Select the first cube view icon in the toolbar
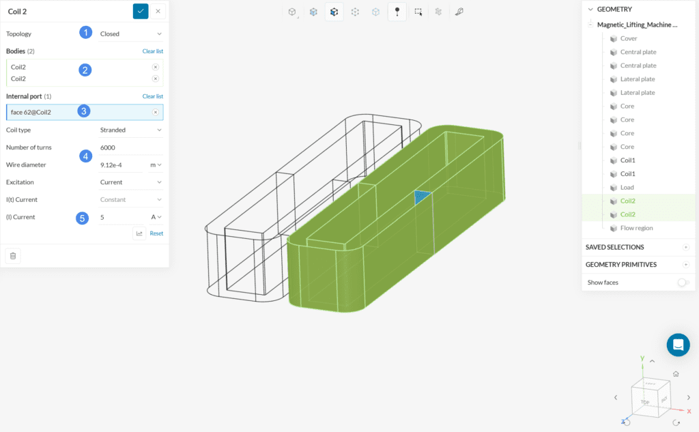 [291, 12]
